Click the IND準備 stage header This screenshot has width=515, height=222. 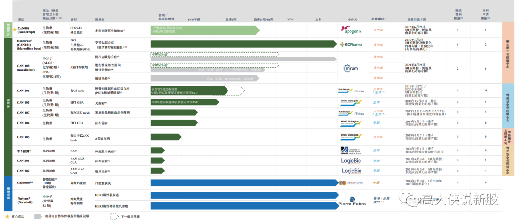(194, 20)
